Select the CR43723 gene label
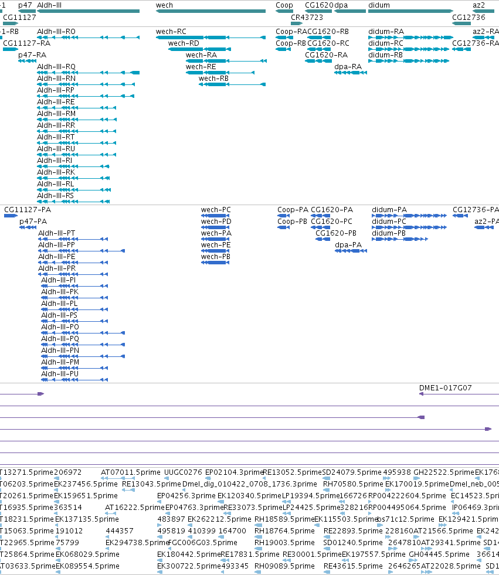This screenshot has height=575, width=499. pos(307,17)
